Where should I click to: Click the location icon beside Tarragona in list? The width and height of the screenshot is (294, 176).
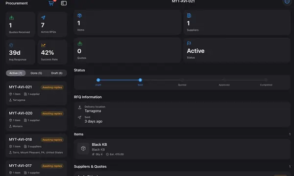tap(10, 100)
